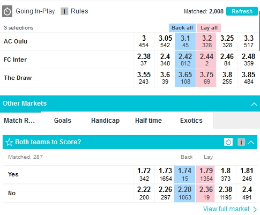
Task: Lay FC Inter at 2.44
Action: 206,60
